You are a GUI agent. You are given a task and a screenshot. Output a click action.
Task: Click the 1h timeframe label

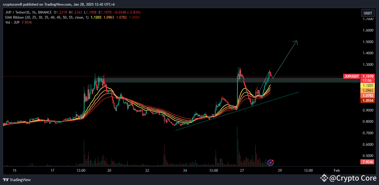[33, 12]
